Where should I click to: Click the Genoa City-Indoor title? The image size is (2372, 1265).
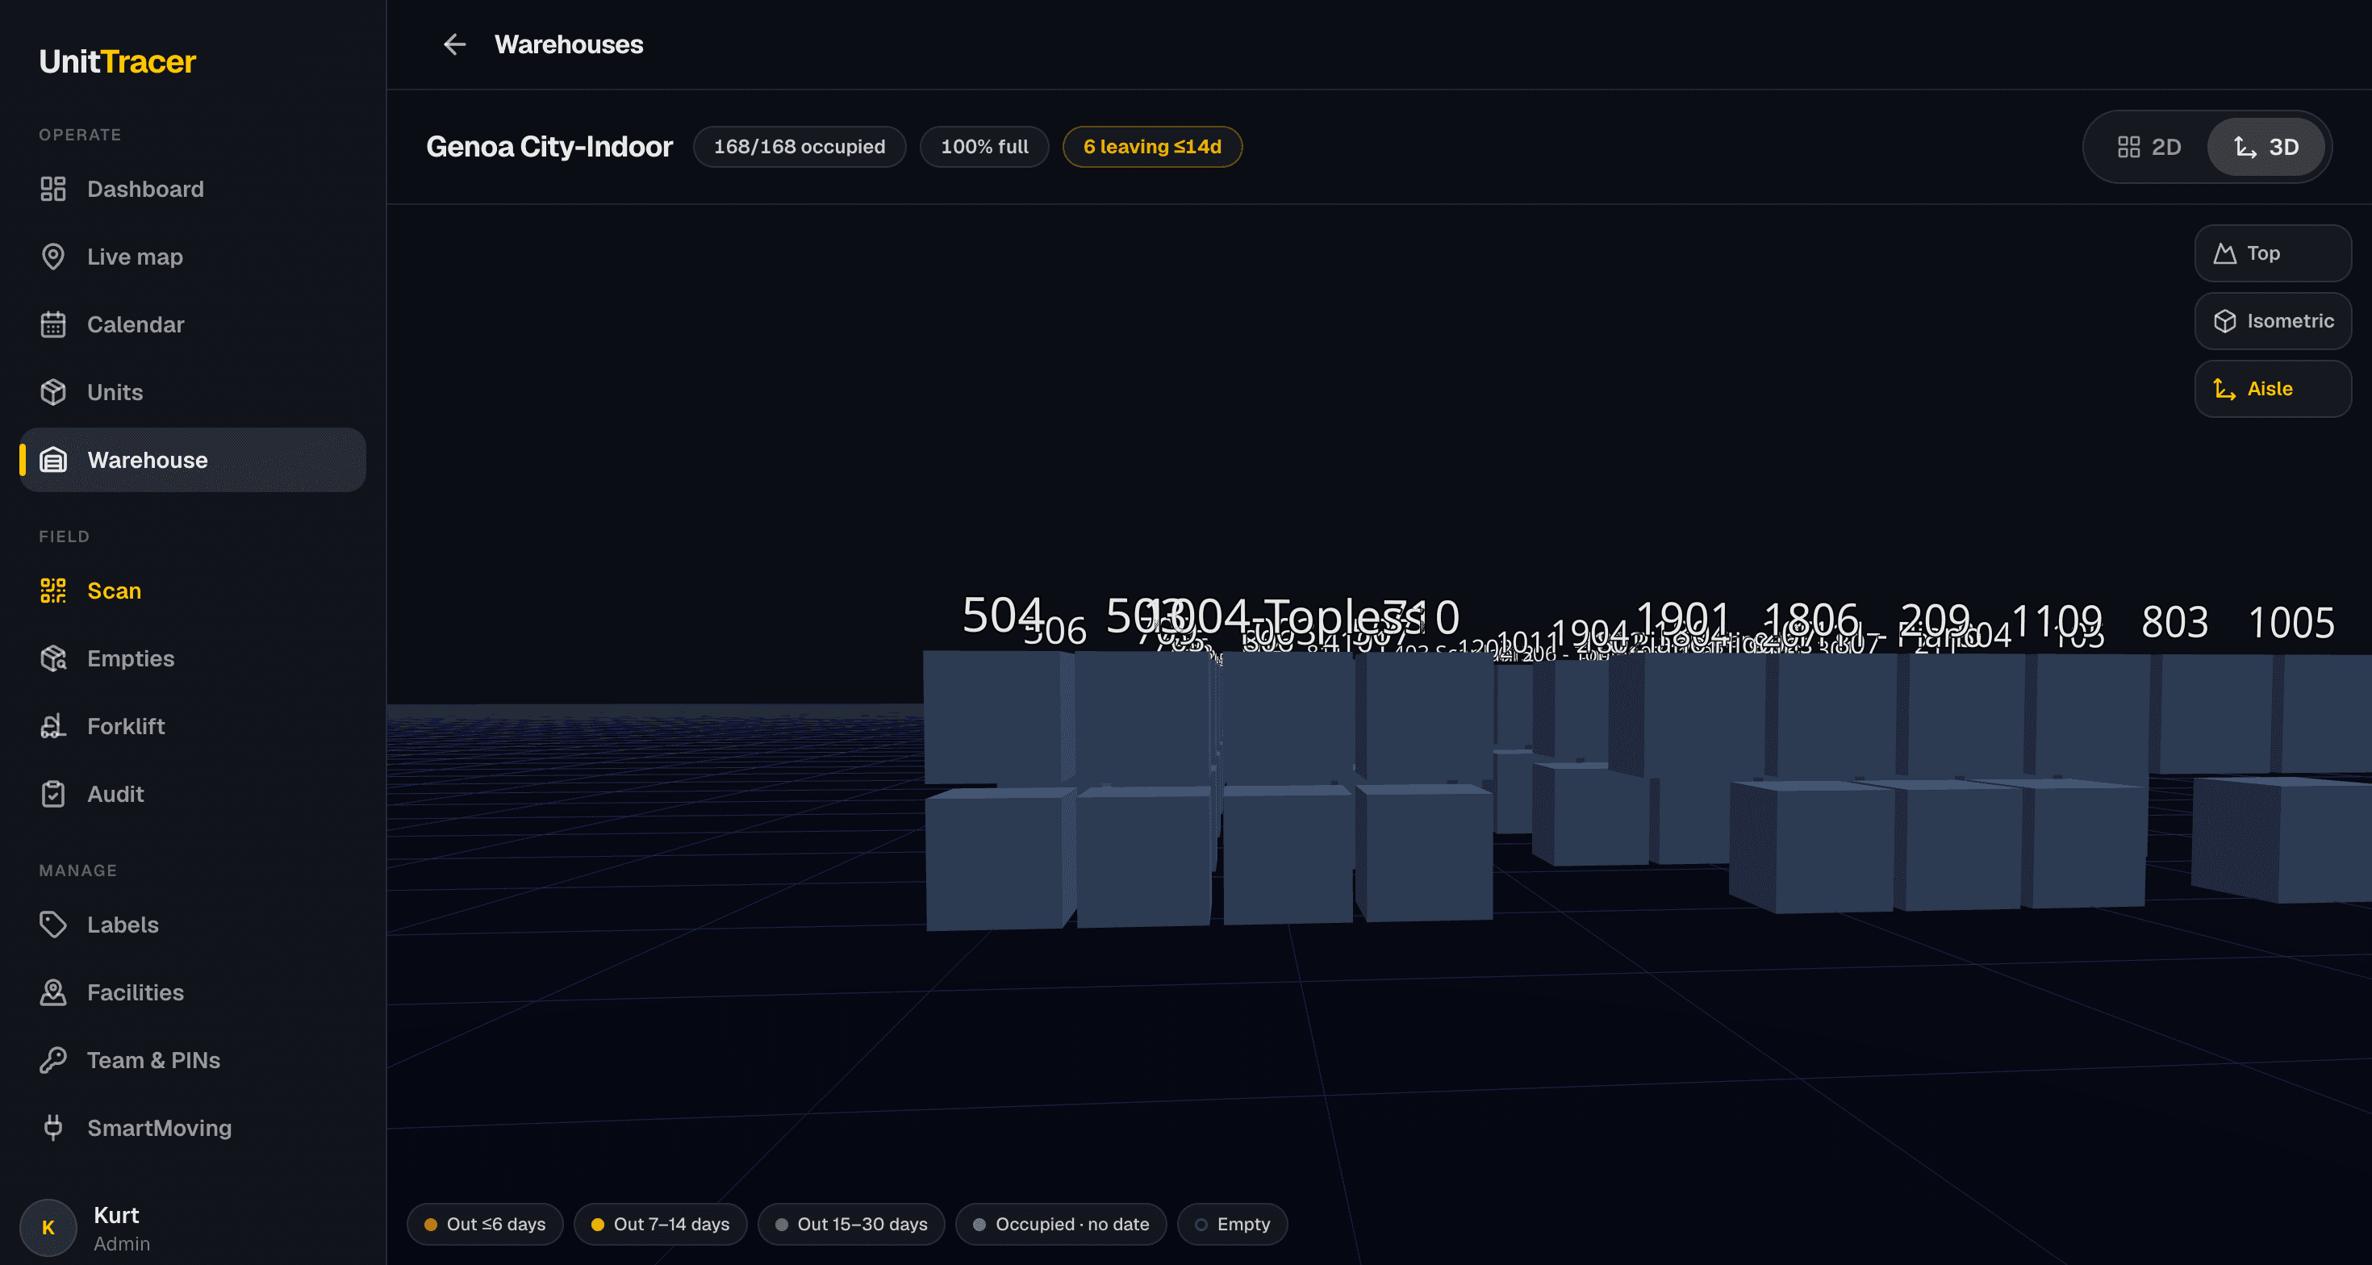[x=549, y=146]
